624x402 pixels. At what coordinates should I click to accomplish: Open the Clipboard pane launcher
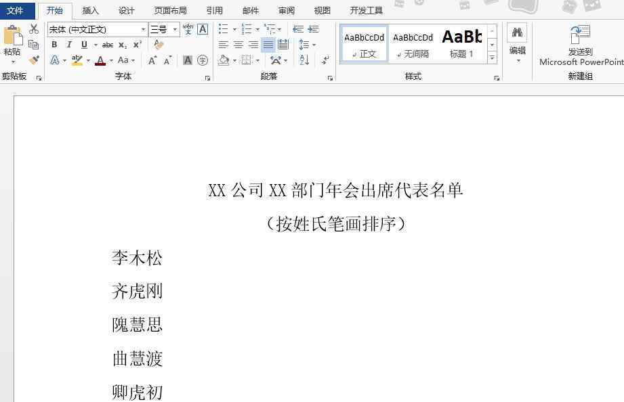click(x=39, y=78)
